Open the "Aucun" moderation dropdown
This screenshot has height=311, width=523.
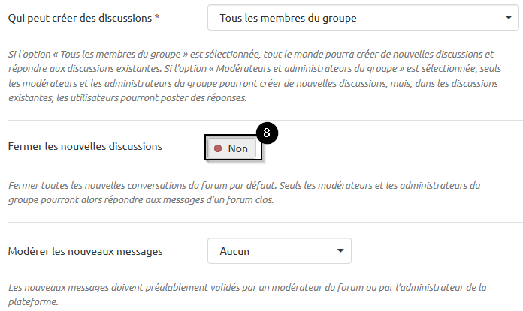278,251
